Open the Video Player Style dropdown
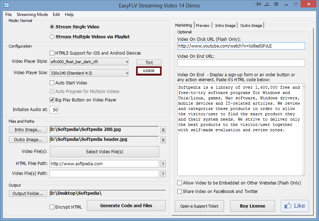Screen dimensions: 319x221 pyautogui.click(x=89, y=62)
